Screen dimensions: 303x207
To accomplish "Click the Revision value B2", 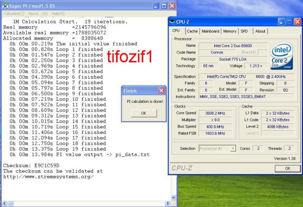I will (x=286, y=90).
